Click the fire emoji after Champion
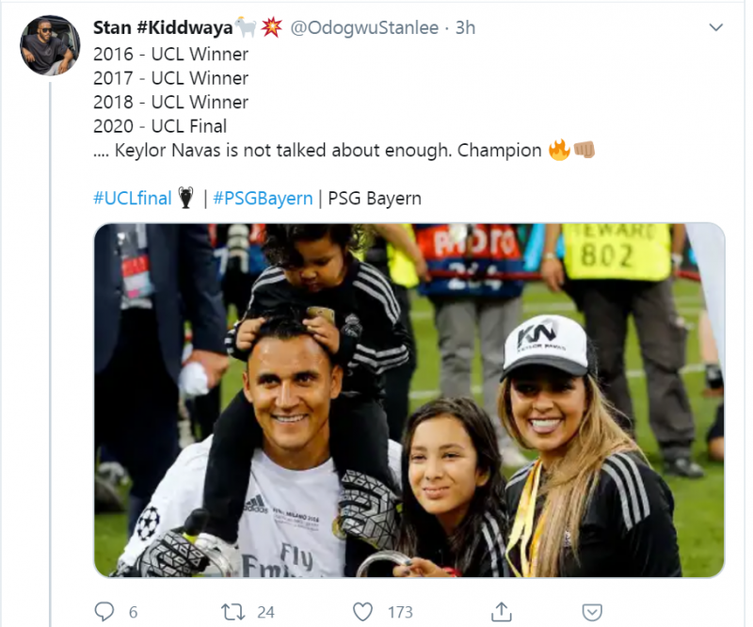The height and width of the screenshot is (627, 753). pyautogui.click(x=559, y=151)
